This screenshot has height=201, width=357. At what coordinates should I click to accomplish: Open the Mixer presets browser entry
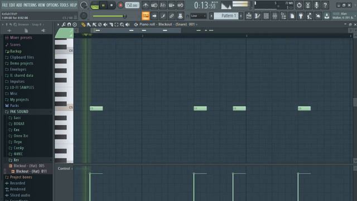click(21, 37)
